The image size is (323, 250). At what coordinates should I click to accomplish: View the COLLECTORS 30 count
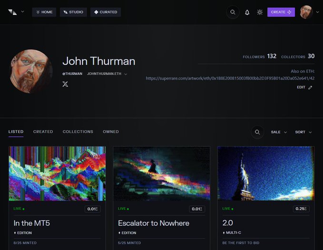(x=298, y=56)
